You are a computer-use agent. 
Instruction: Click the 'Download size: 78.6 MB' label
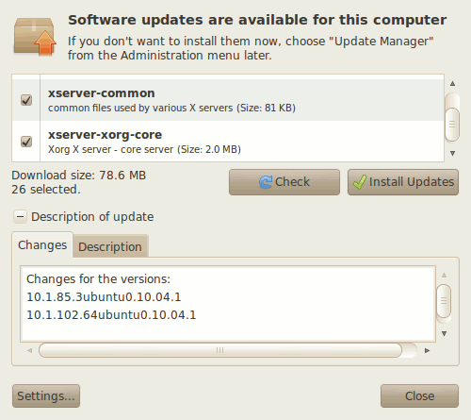[x=79, y=176]
